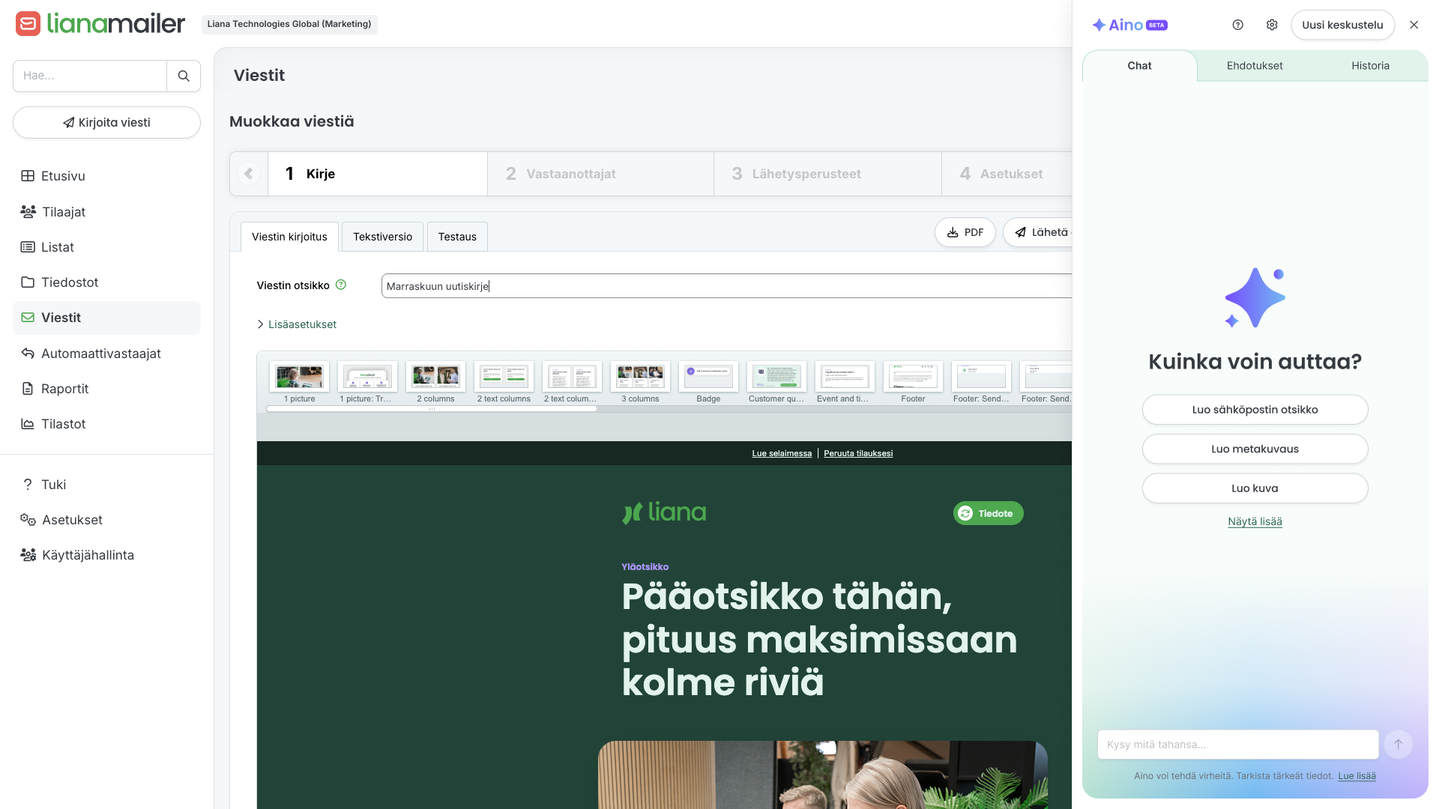Switch to the Tekstiversio tab
Image resolution: width=1439 pixels, height=809 pixels.
coord(382,237)
